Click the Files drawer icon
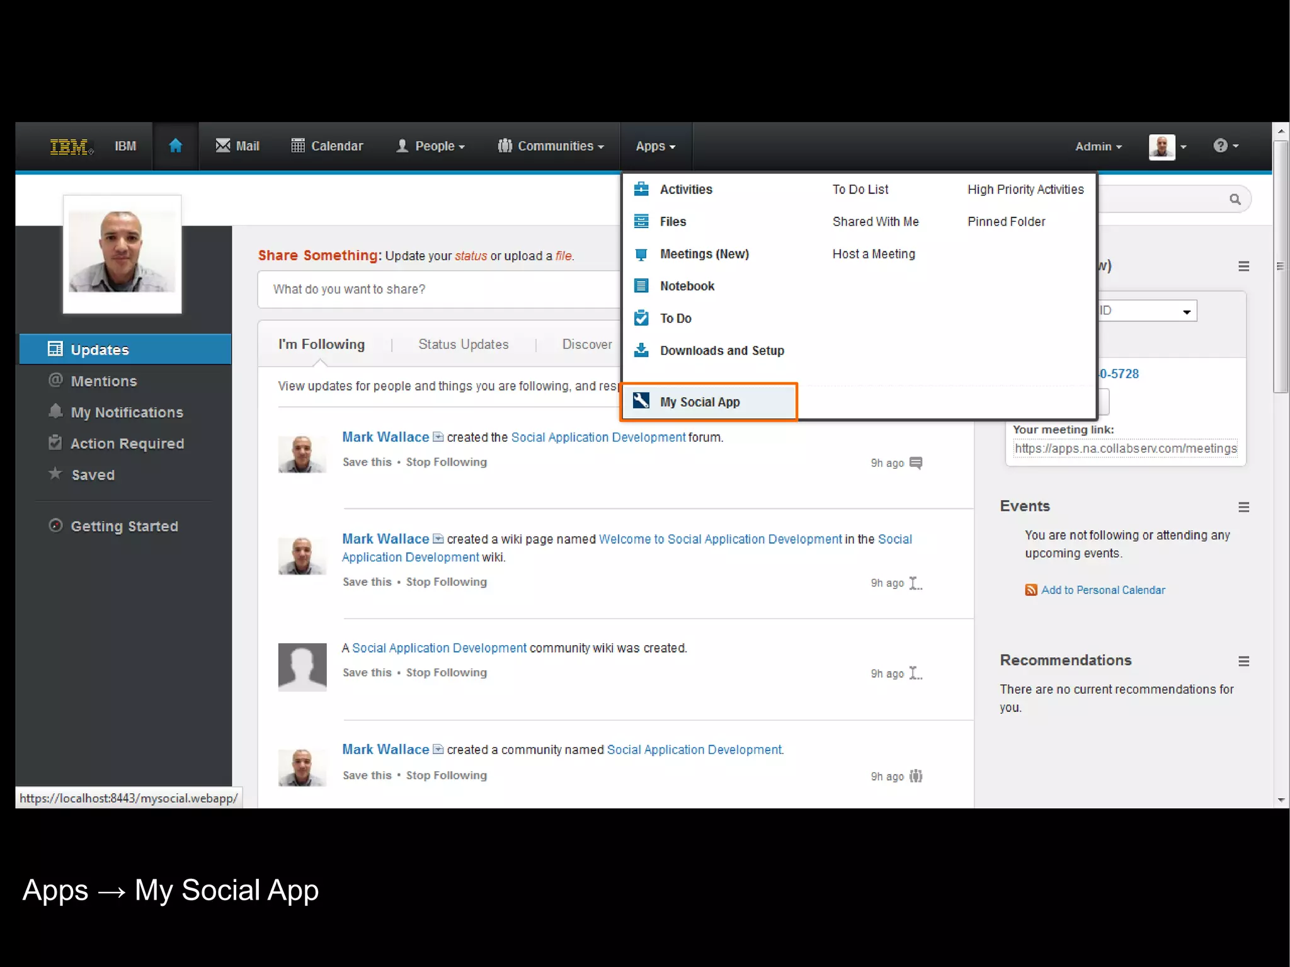This screenshot has height=967, width=1290. click(641, 221)
